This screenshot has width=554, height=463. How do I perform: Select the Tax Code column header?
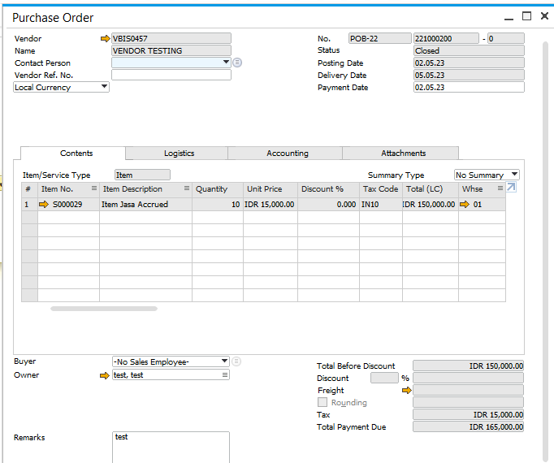click(x=381, y=189)
